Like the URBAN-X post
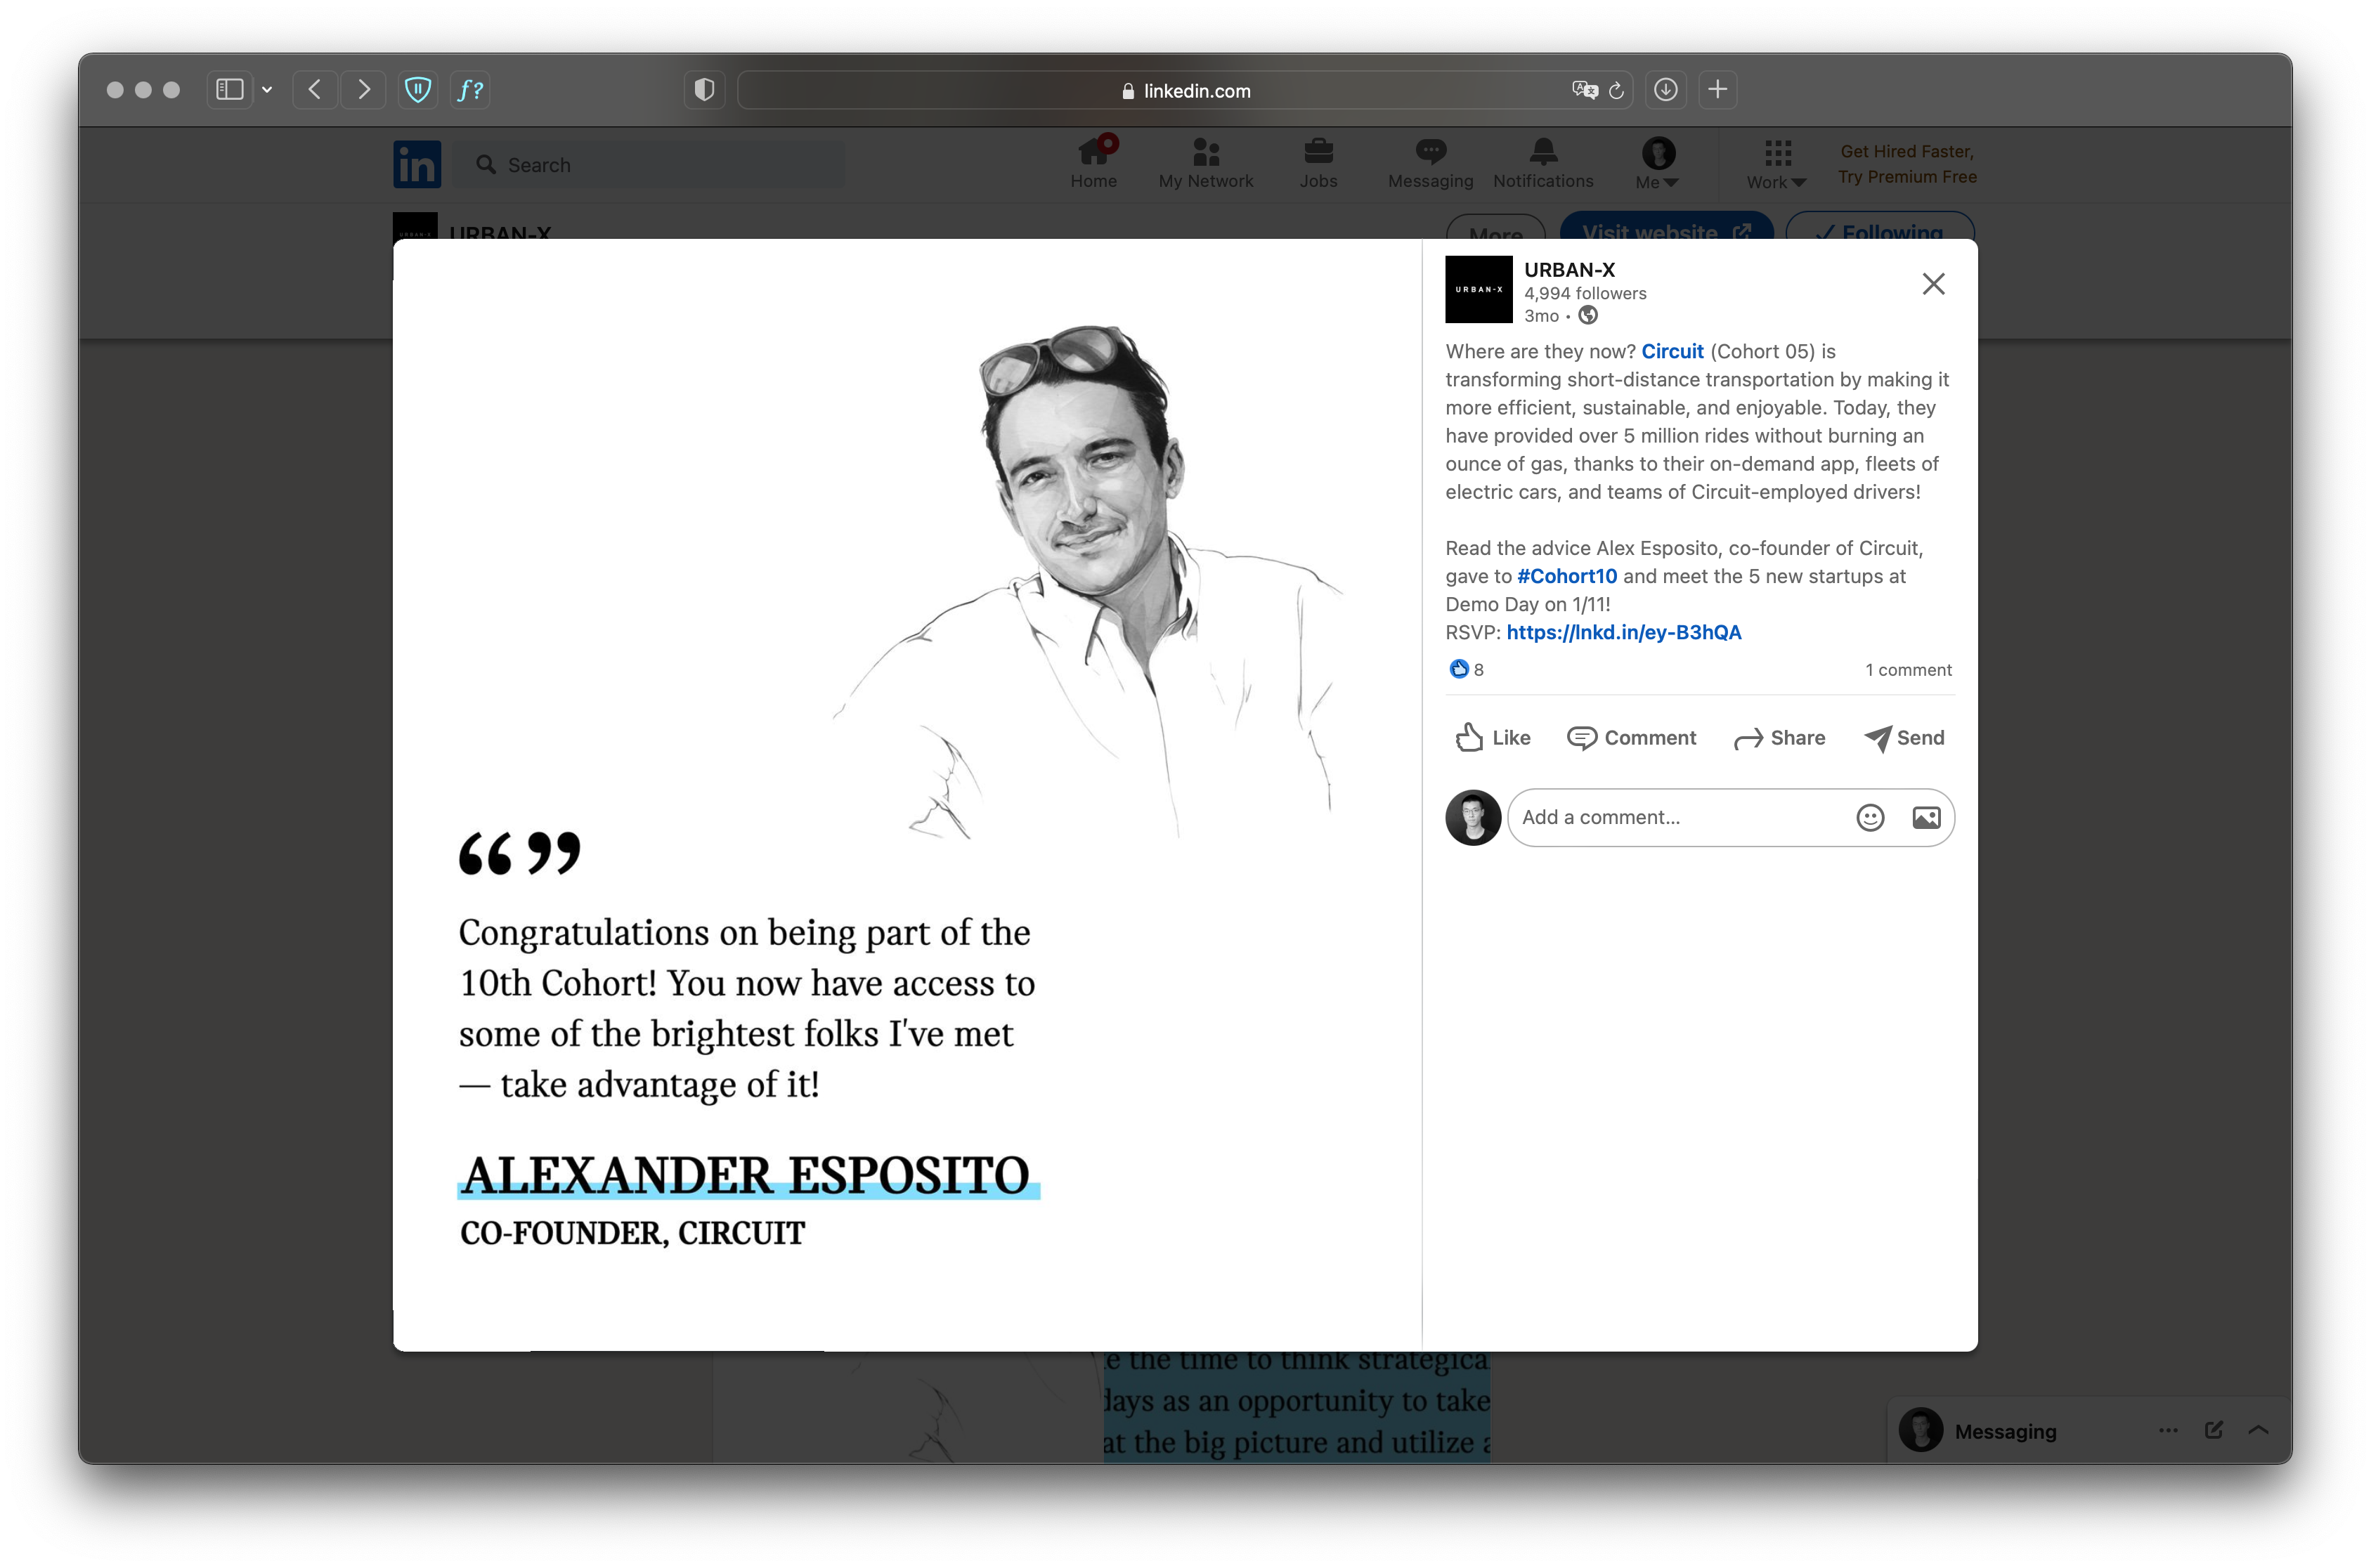The height and width of the screenshot is (1568, 2371). [x=1492, y=738]
